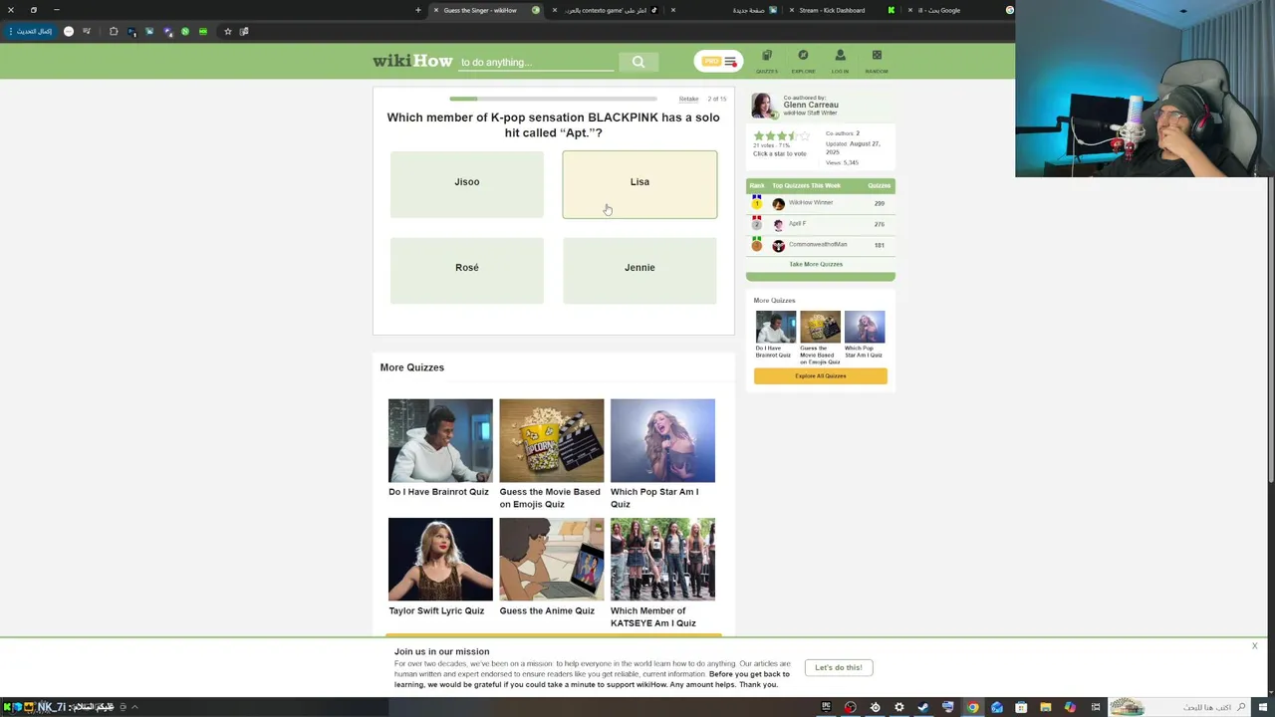Click the '2 of 15' question counter

click(x=717, y=99)
